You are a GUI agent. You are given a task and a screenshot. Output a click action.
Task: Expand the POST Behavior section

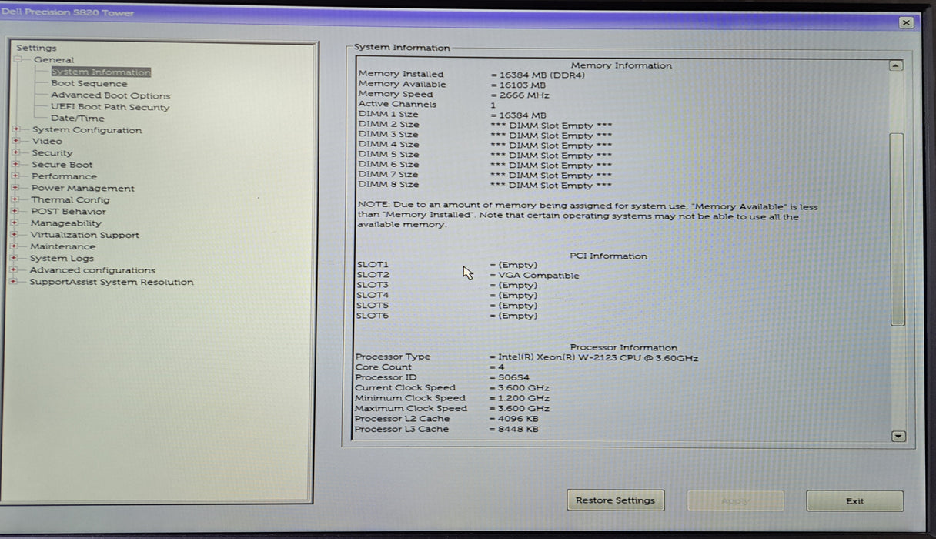(17, 211)
